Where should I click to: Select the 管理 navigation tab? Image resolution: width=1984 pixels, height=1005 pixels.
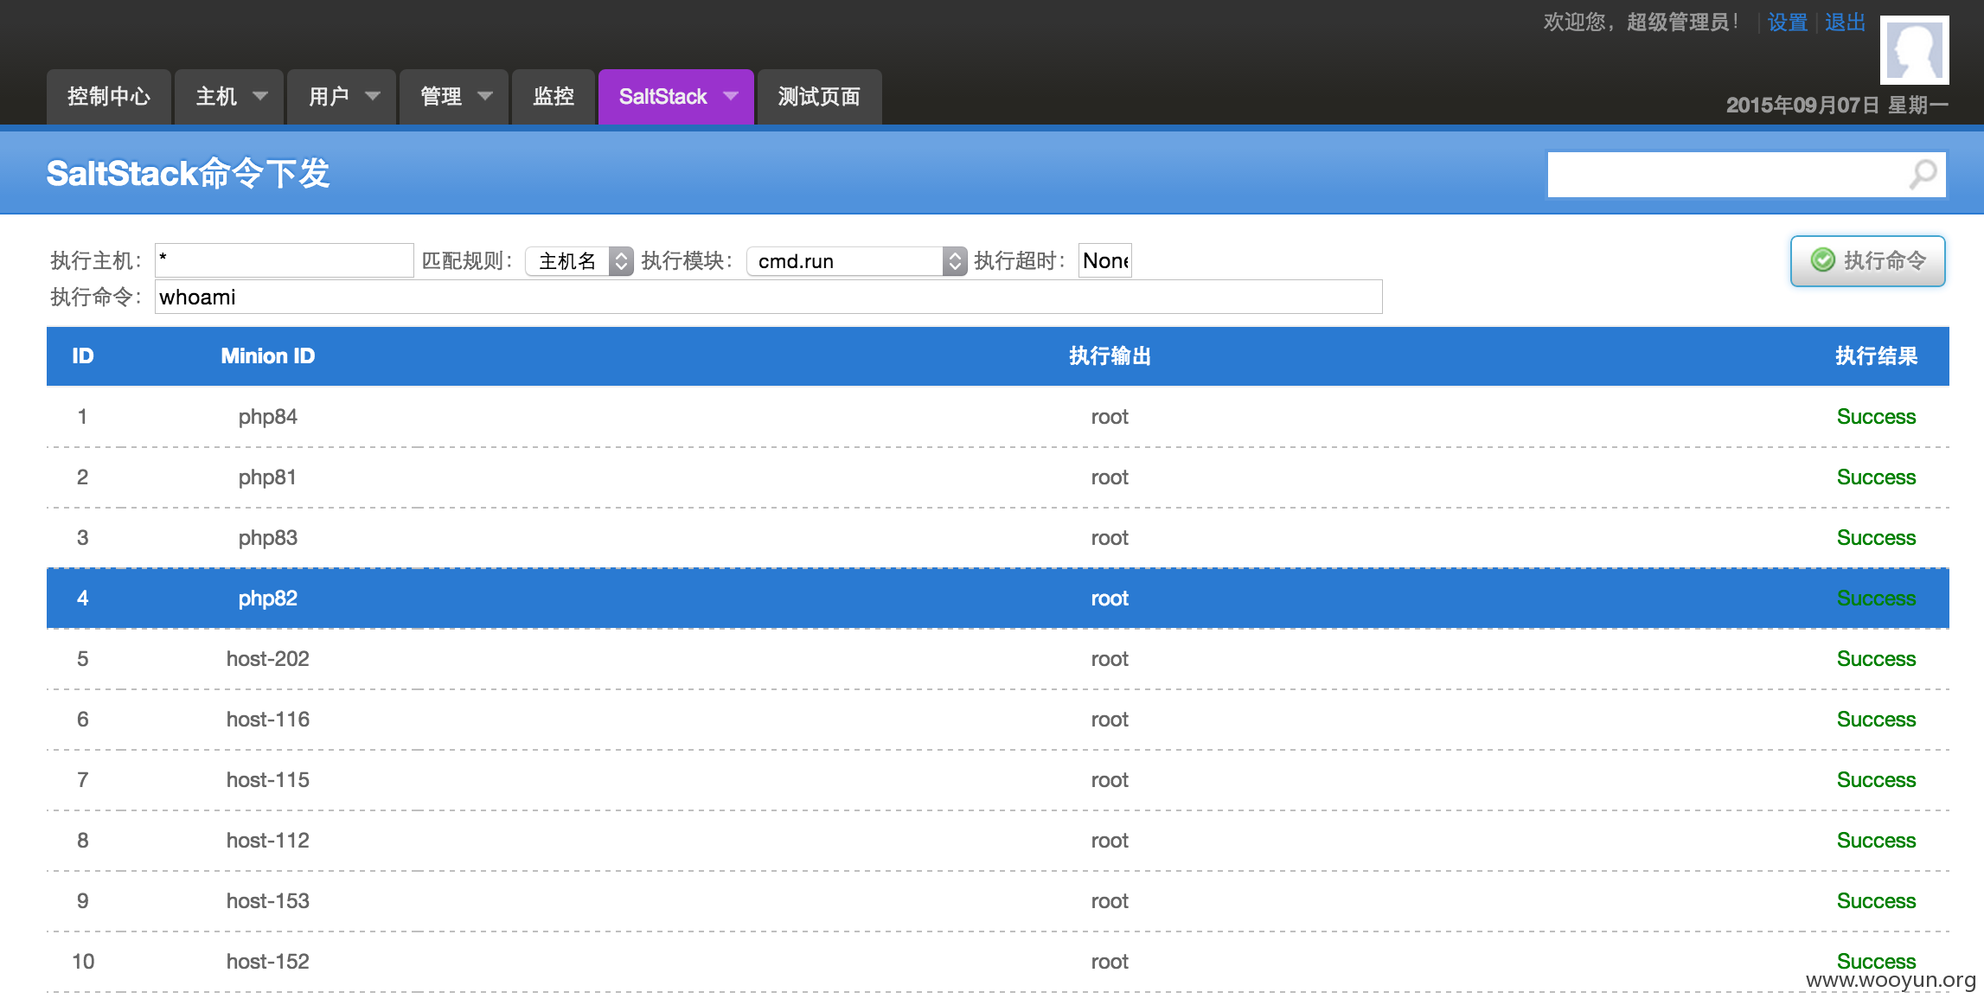(454, 97)
